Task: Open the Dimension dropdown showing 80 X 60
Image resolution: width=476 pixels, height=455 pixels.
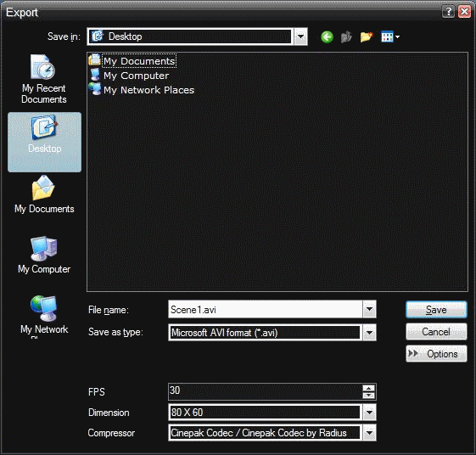Action: point(369,413)
